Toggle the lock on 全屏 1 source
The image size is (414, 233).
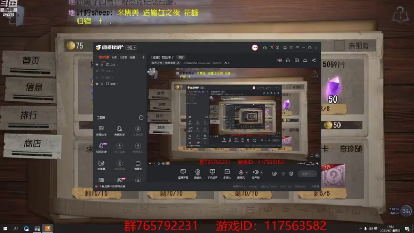coord(102,84)
